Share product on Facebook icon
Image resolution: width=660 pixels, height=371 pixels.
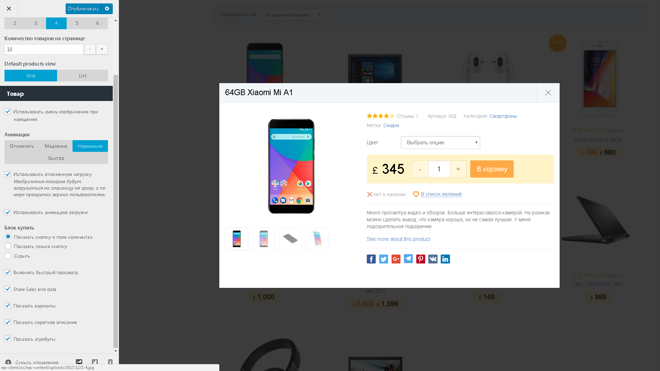click(371, 259)
